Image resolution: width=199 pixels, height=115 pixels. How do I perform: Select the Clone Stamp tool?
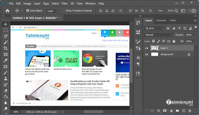[x=5, y=79]
